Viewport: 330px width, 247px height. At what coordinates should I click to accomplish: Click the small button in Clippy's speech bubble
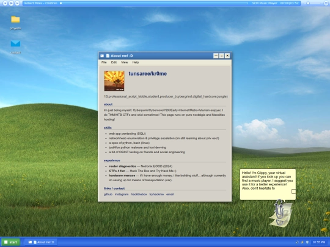(293, 192)
